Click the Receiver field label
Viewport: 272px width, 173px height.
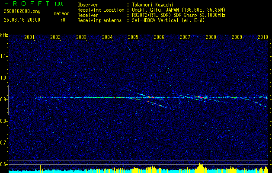(88, 15)
